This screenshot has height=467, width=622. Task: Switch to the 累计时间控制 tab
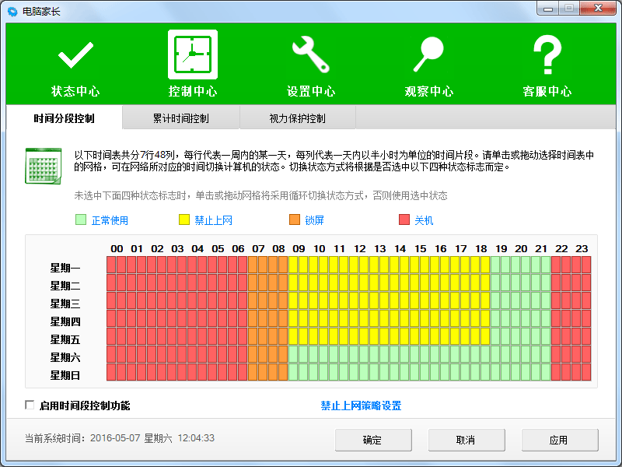tap(180, 117)
